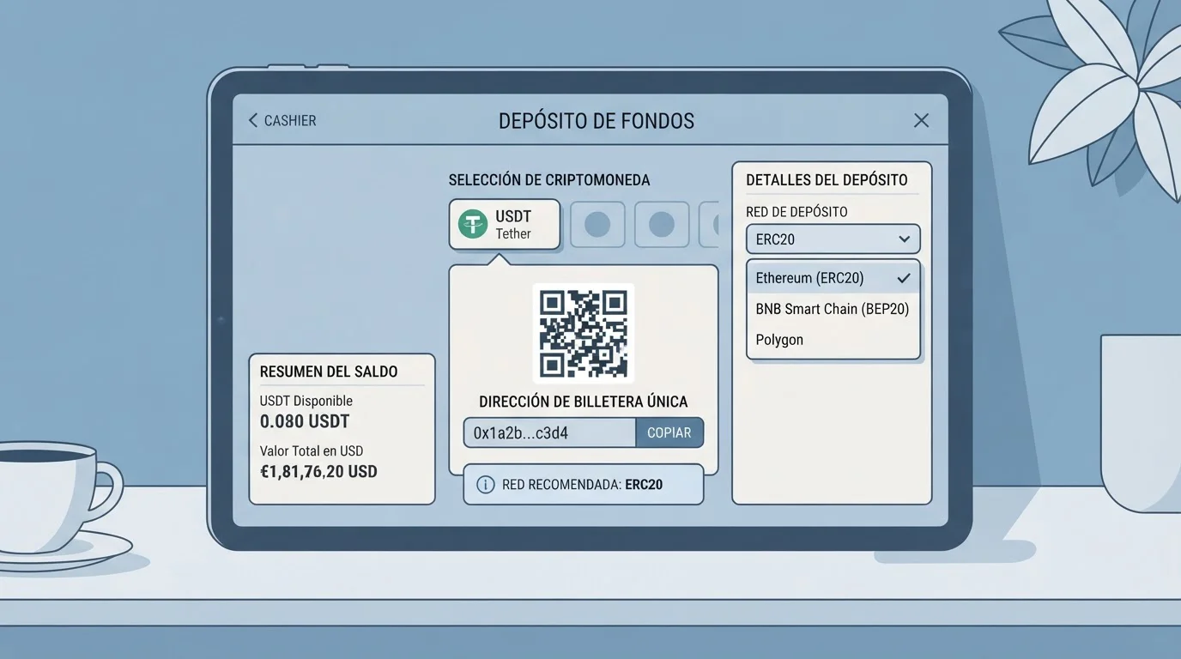Click the green Tether logo icon

[x=472, y=225]
